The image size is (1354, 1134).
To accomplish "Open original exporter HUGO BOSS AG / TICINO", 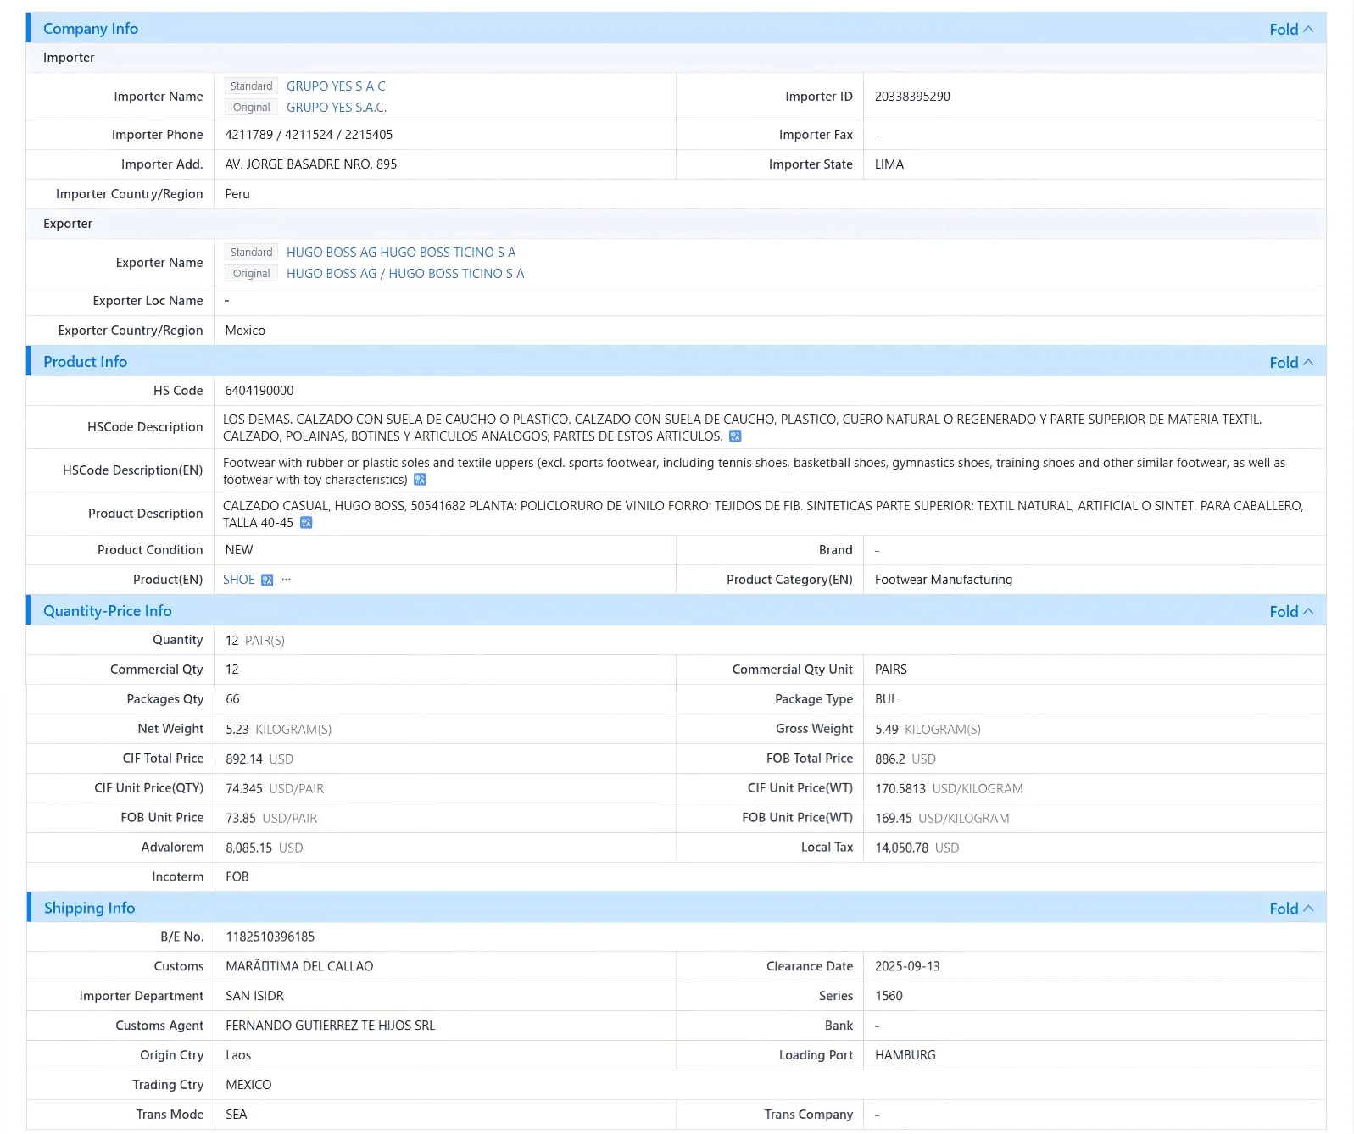I will click(x=405, y=274).
